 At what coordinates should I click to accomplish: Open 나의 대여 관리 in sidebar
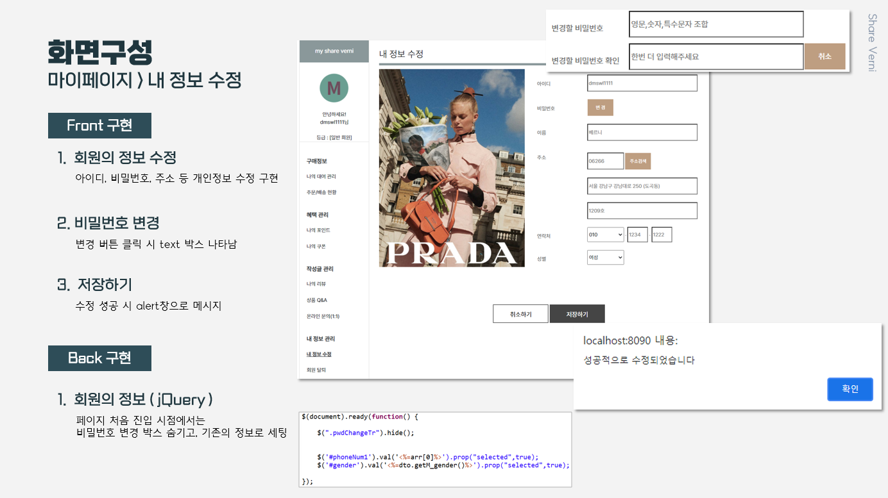click(x=321, y=176)
